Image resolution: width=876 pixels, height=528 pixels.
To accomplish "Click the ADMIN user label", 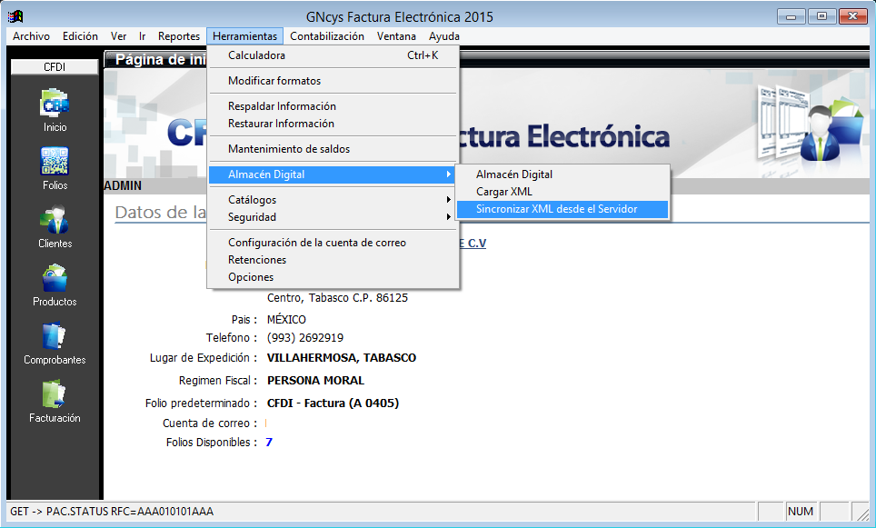I will (123, 186).
